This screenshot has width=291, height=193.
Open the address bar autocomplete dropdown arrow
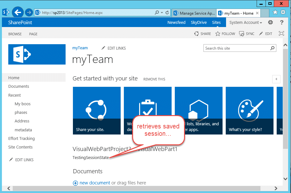(x=162, y=13)
